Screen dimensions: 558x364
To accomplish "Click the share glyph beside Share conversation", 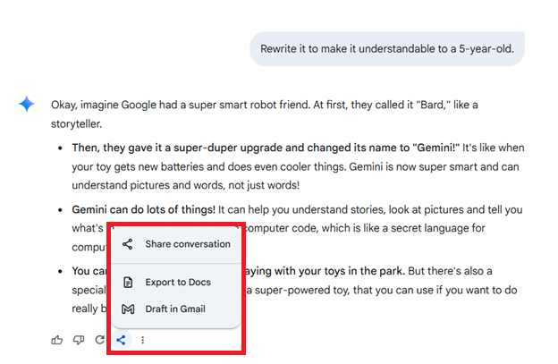I will tap(128, 244).
